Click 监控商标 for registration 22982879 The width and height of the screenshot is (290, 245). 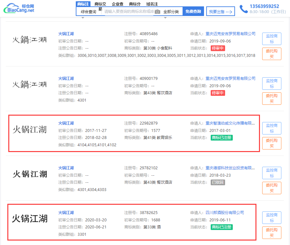(x=272, y=128)
